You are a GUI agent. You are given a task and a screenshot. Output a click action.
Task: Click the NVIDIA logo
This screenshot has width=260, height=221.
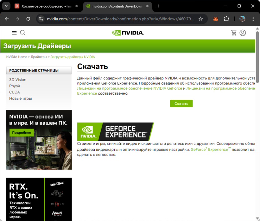(x=128, y=33)
